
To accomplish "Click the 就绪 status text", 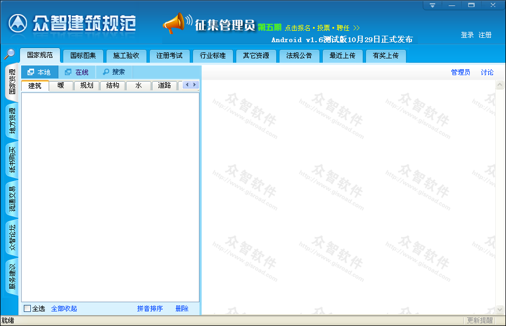I will point(8,320).
